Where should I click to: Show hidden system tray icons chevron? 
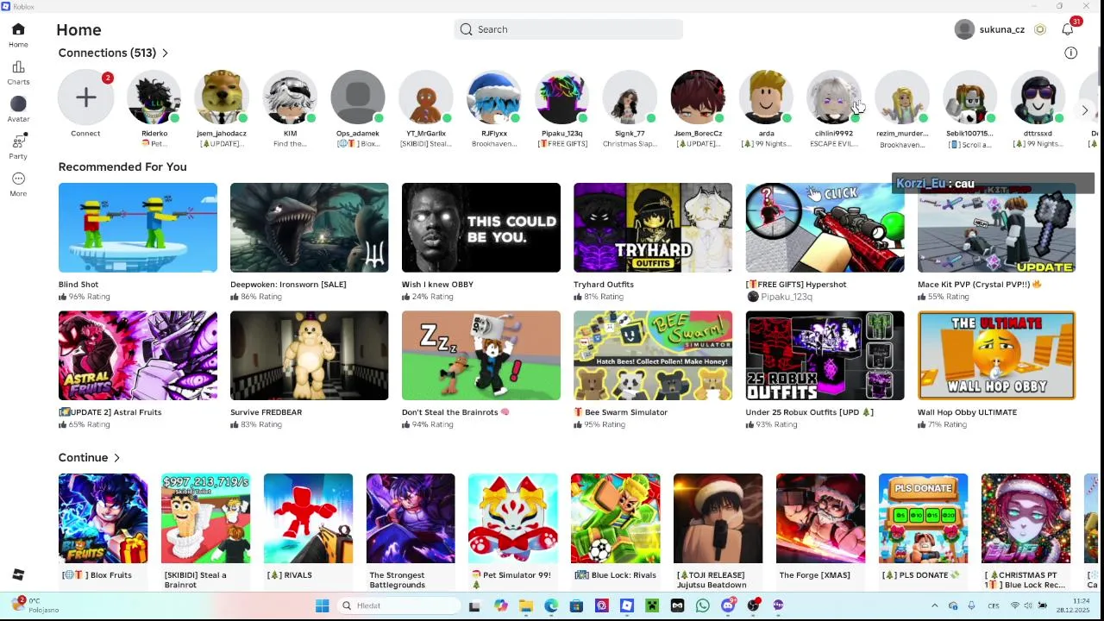pos(934,605)
